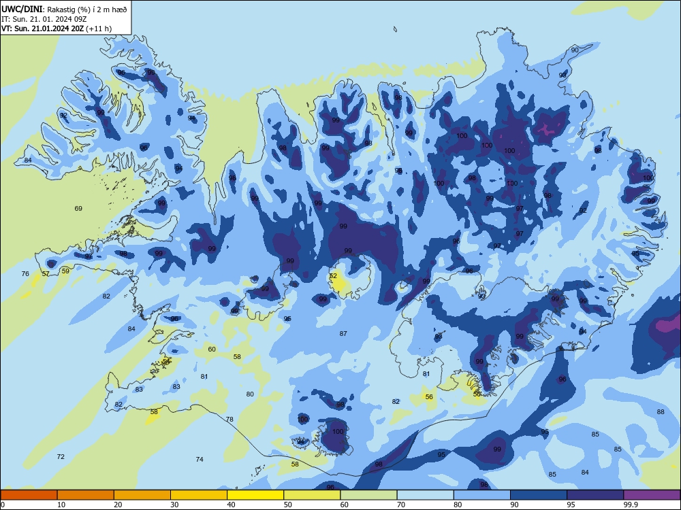681x510 pixels.
Task: Click the purple legend swatch above 99.9
Action: point(652,495)
